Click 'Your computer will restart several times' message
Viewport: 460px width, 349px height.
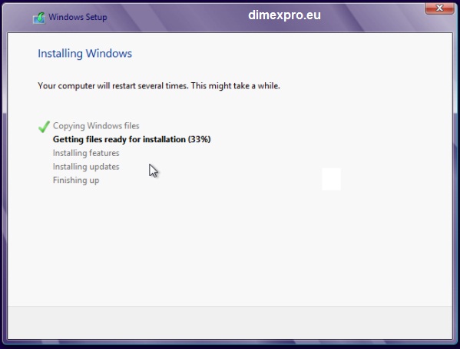click(x=159, y=86)
